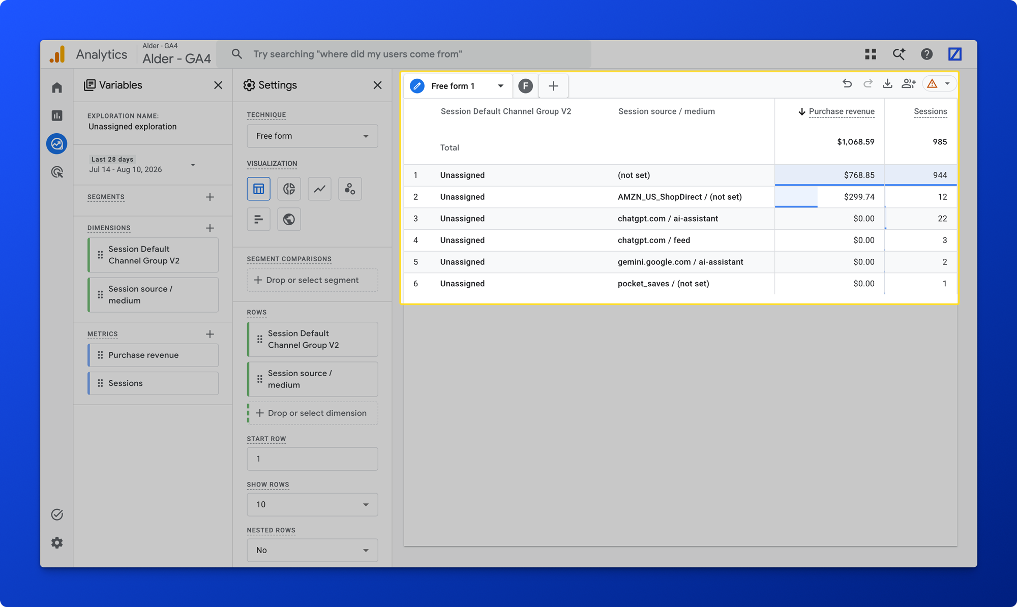Select the Sessions metric variable

pyautogui.click(x=153, y=383)
